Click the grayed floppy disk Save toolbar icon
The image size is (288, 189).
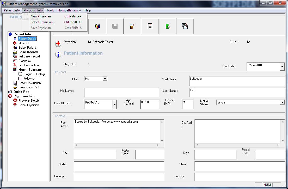[x=115, y=26]
